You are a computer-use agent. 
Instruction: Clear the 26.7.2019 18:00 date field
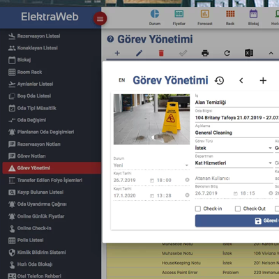click(187, 180)
